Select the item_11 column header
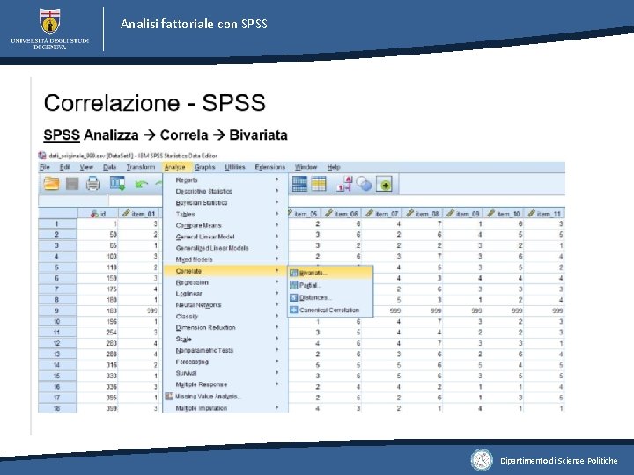The width and height of the screenshot is (634, 475). (544, 214)
